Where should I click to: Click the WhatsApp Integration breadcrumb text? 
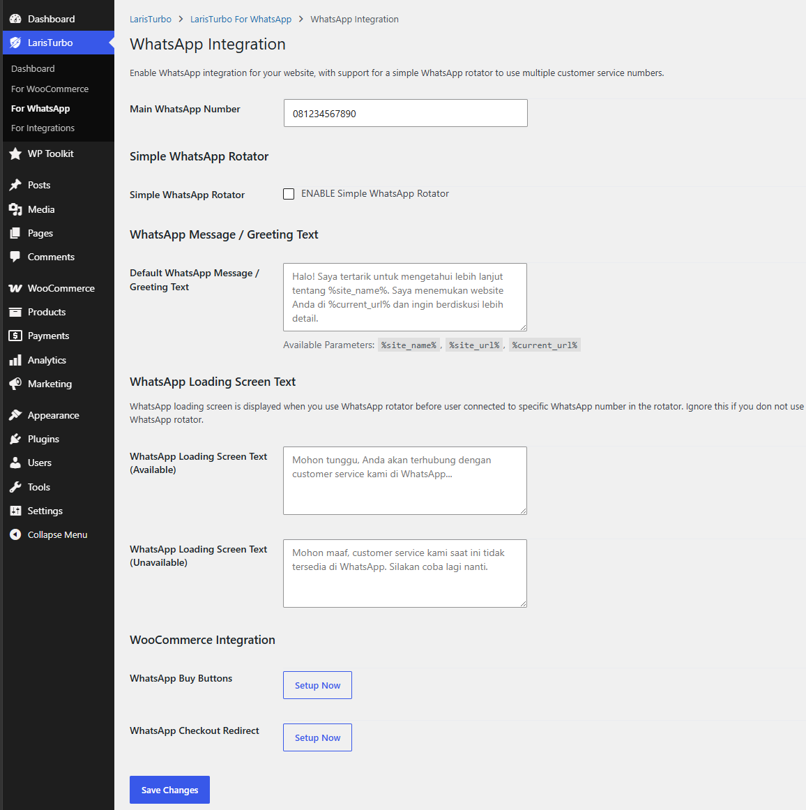point(354,19)
